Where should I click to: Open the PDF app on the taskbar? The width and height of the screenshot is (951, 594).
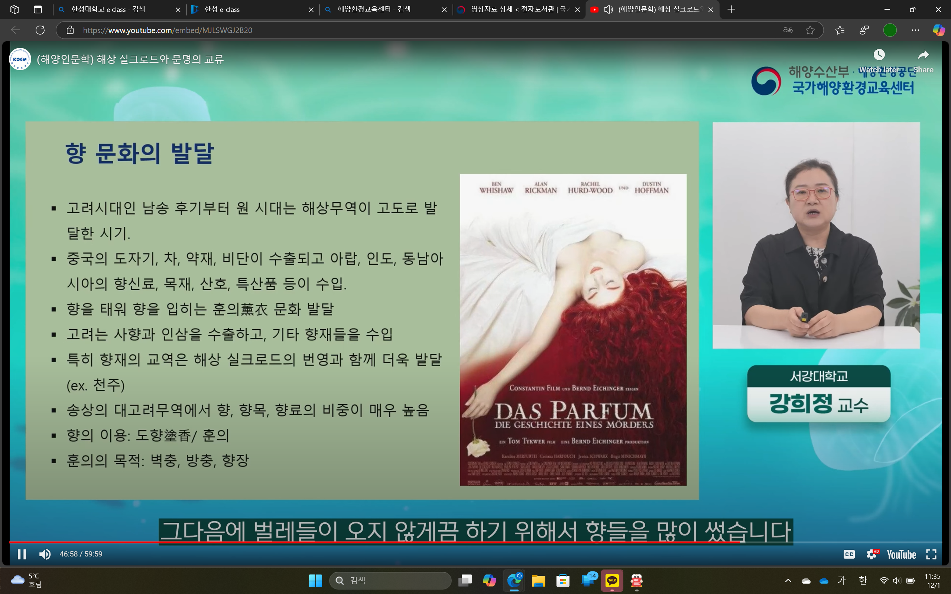(x=636, y=581)
